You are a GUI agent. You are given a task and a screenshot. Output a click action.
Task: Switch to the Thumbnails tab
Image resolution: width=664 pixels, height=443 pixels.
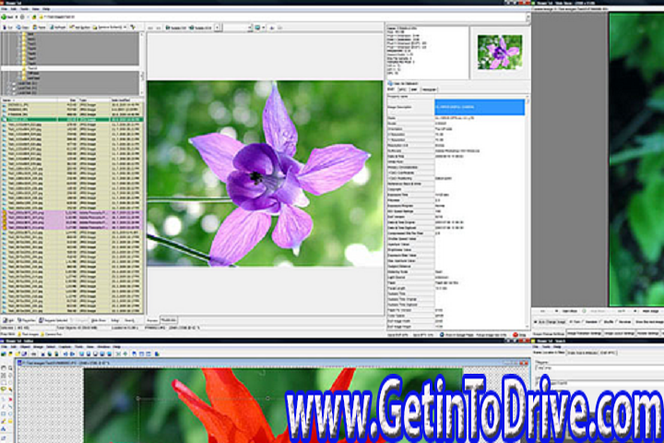[x=169, y=320]
